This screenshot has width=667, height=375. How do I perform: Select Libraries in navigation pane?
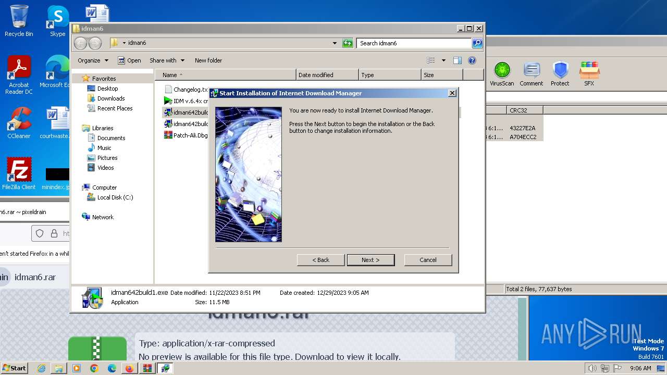pos(103,128)
